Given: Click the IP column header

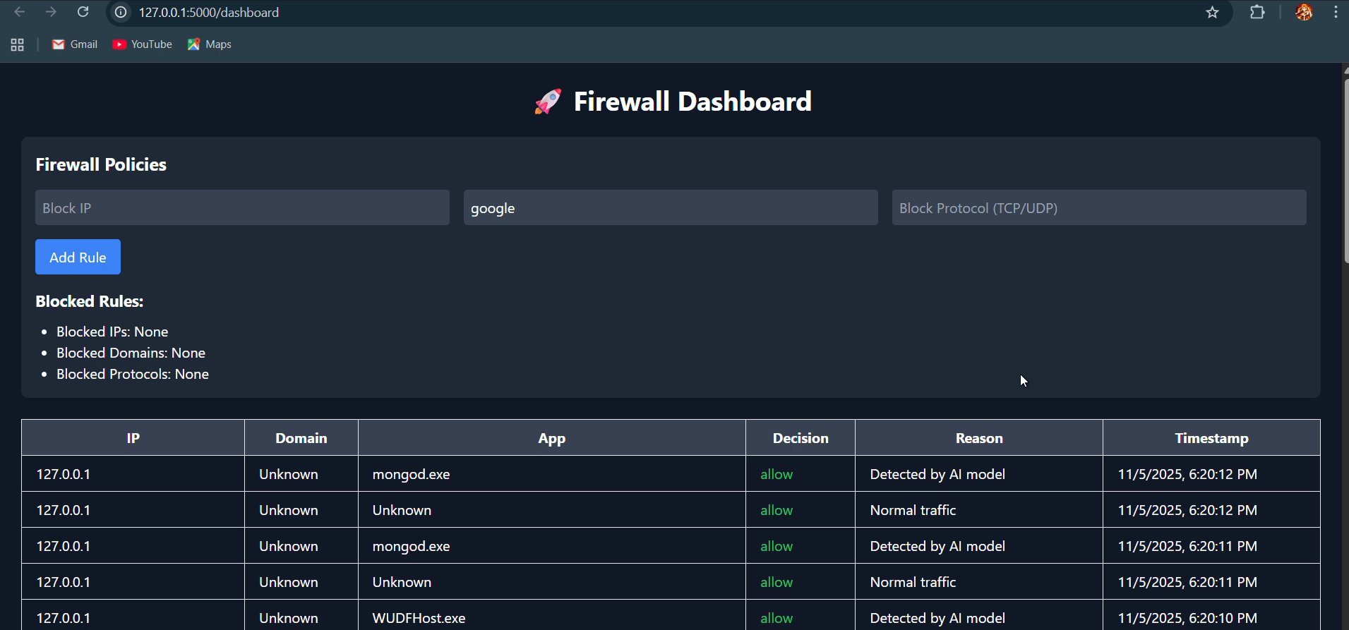Looking at the screenshot, I should point(133,438).
